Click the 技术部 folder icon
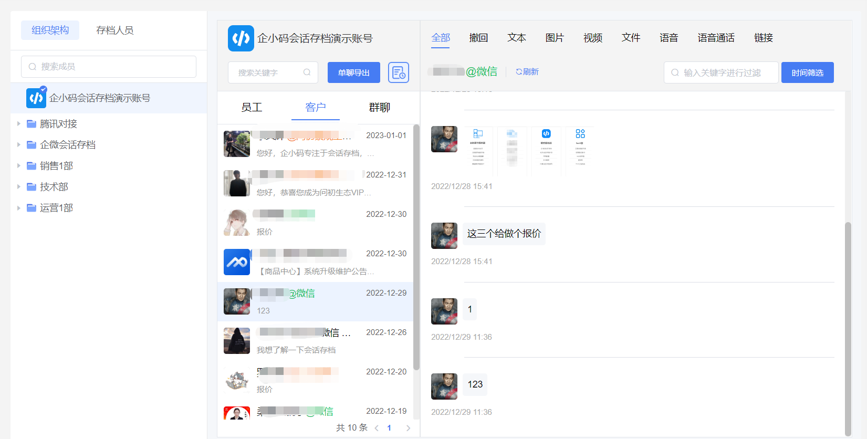 32,187
